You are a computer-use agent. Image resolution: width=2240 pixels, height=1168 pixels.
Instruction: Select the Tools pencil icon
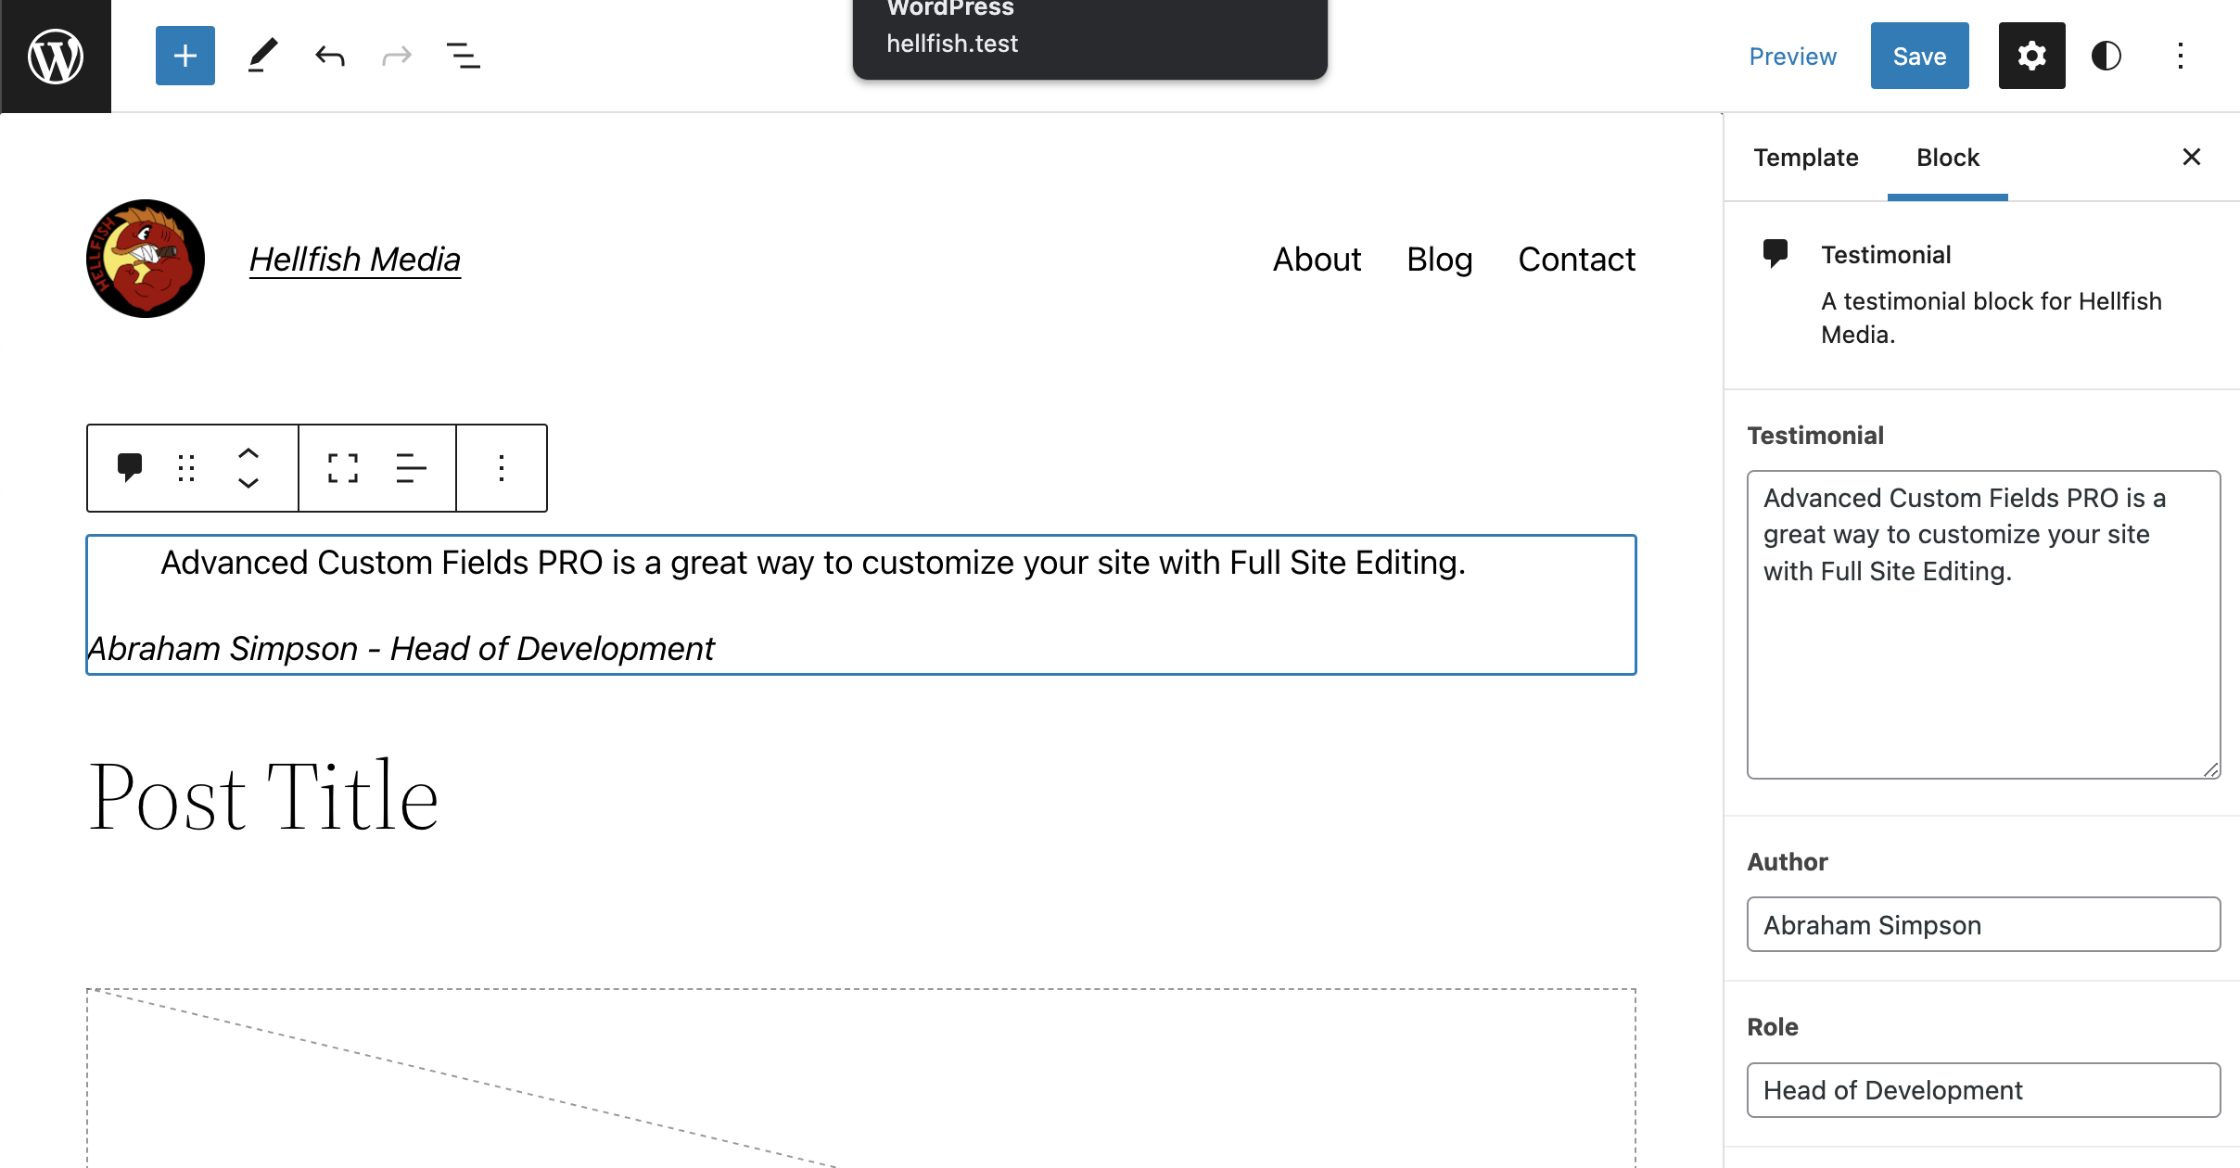click(262, 56)
